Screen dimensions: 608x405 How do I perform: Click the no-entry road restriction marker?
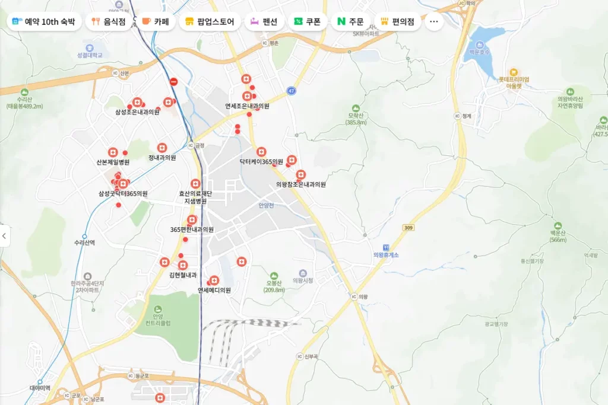173,81
